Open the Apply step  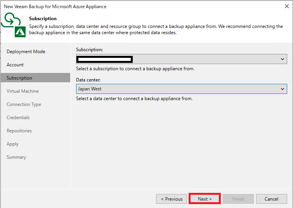[13, 144]
